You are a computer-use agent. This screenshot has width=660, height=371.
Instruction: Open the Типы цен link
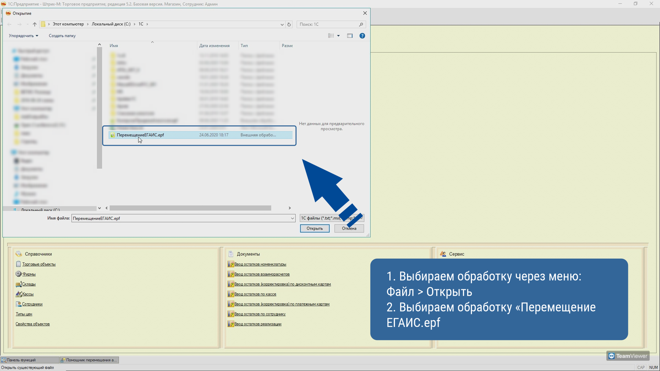[x=24, y=314]
